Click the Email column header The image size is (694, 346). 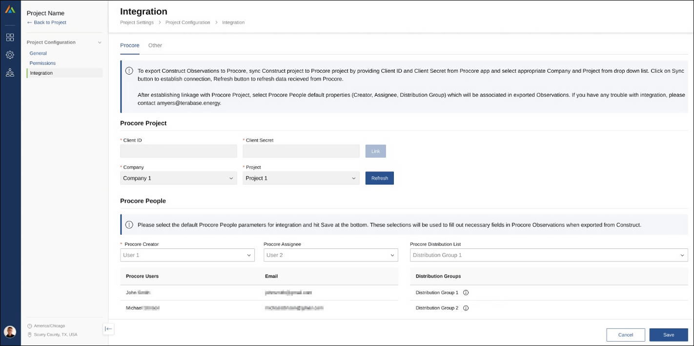pyautogui.click(x=271, y=276)
